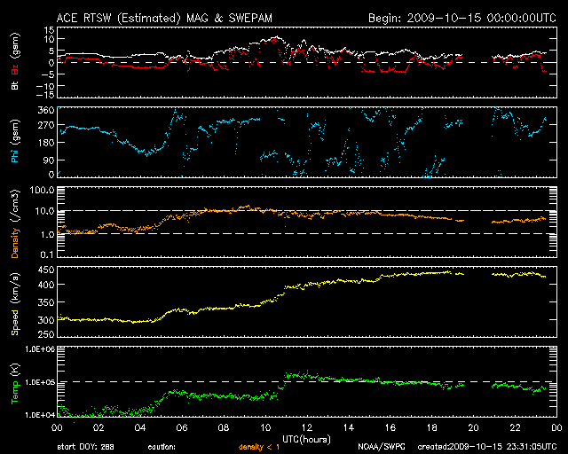
Task: Click the '360' tick on Phi axis
Action: (46, 110)
